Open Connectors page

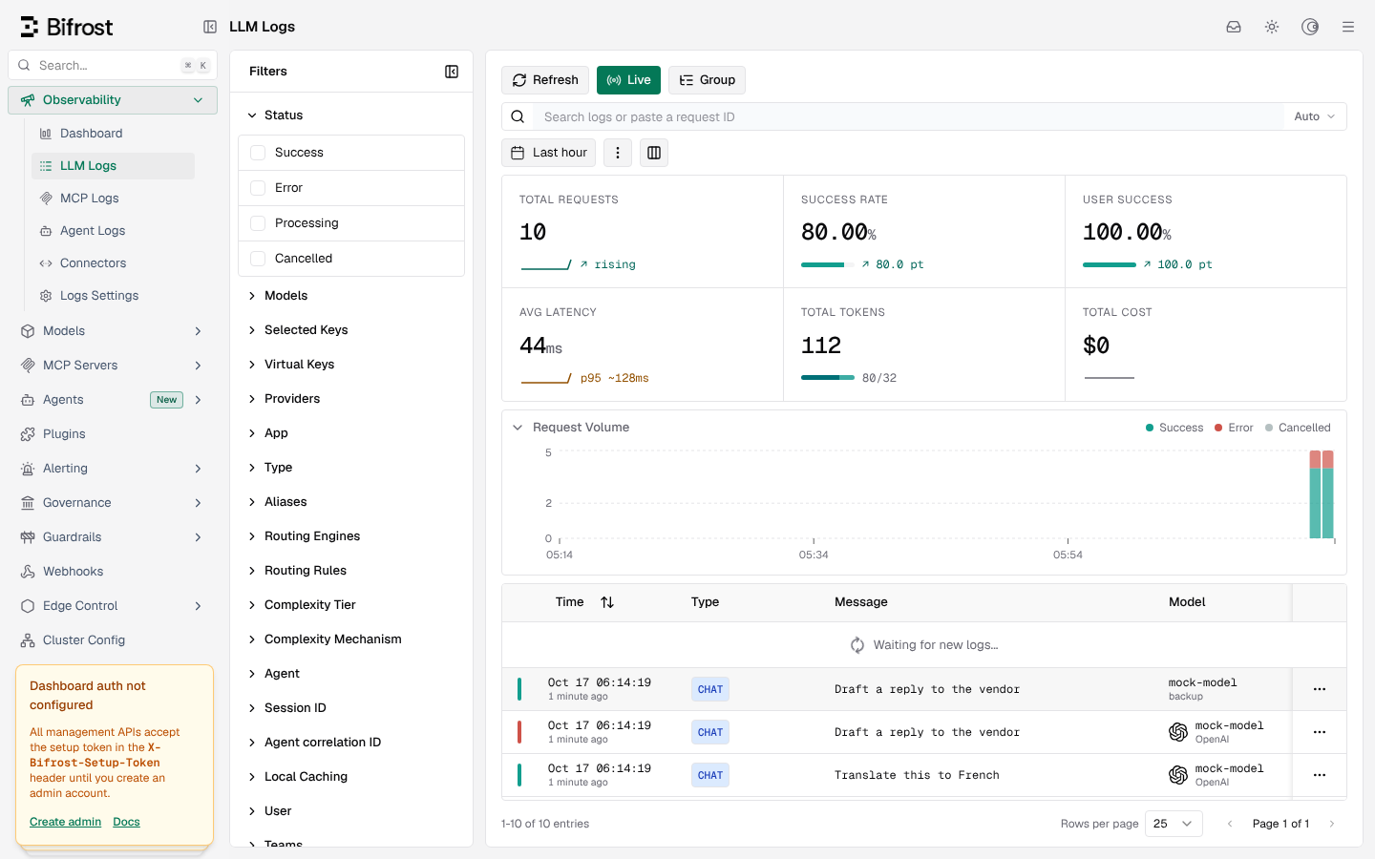113,263
